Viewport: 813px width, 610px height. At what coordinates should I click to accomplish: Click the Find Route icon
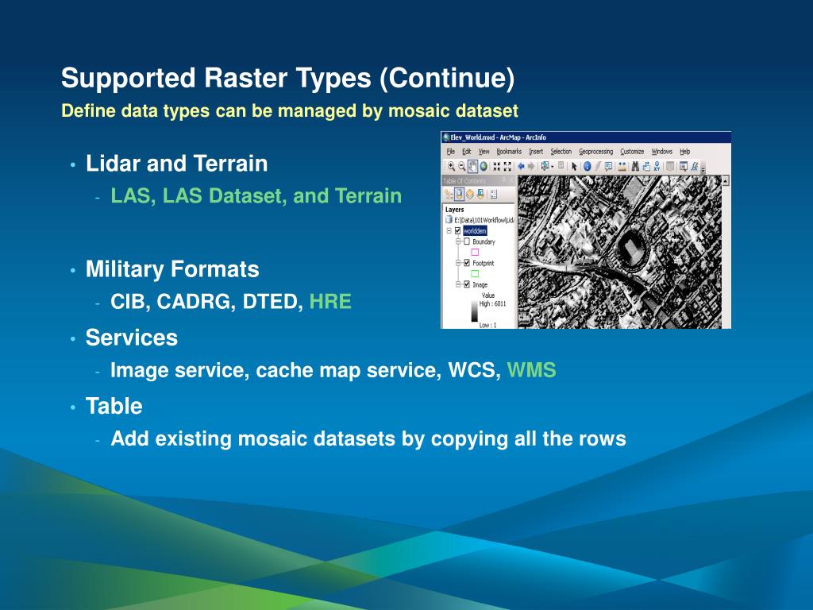(x=646, y=166)
